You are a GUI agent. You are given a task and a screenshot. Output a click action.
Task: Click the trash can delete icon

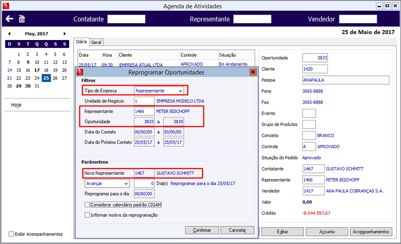pyautogui.click(x=22, y=18)
